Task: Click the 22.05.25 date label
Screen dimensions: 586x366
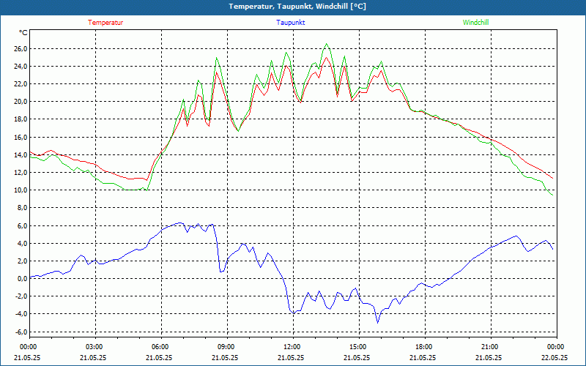Action: tap(555, 357)
